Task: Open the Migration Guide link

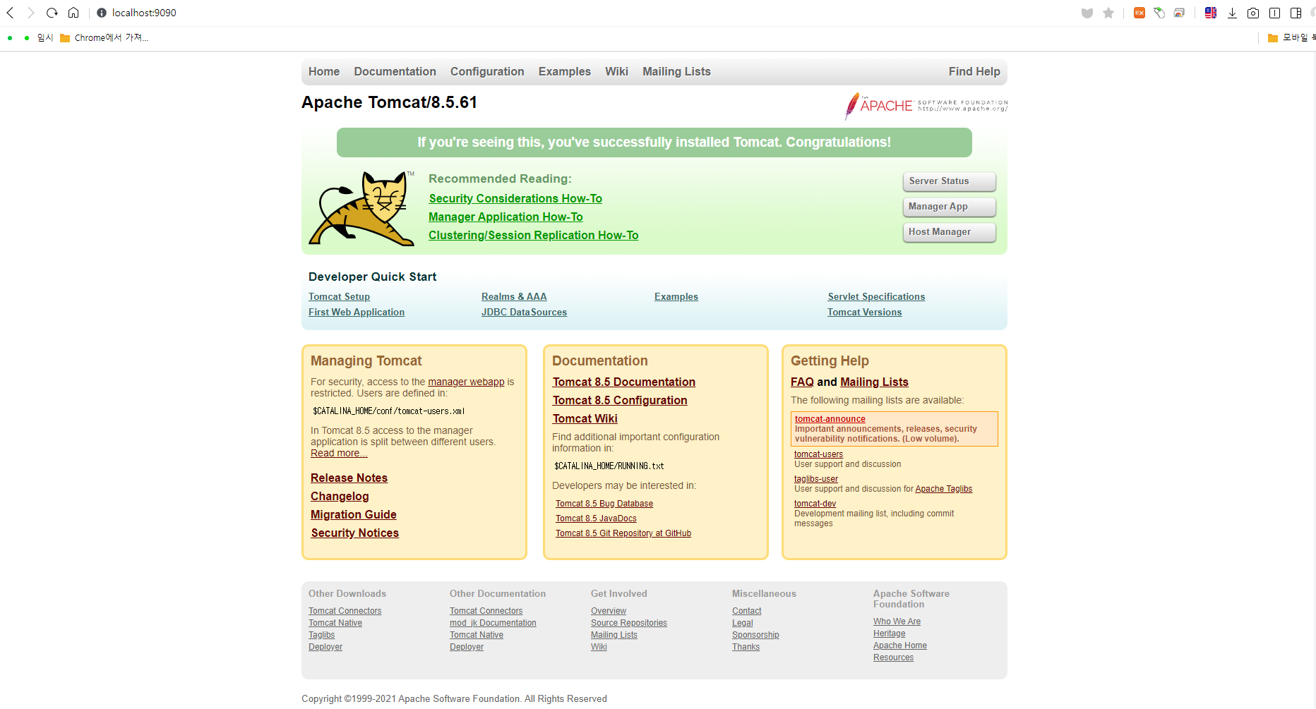Action: [x=354, y=515]
